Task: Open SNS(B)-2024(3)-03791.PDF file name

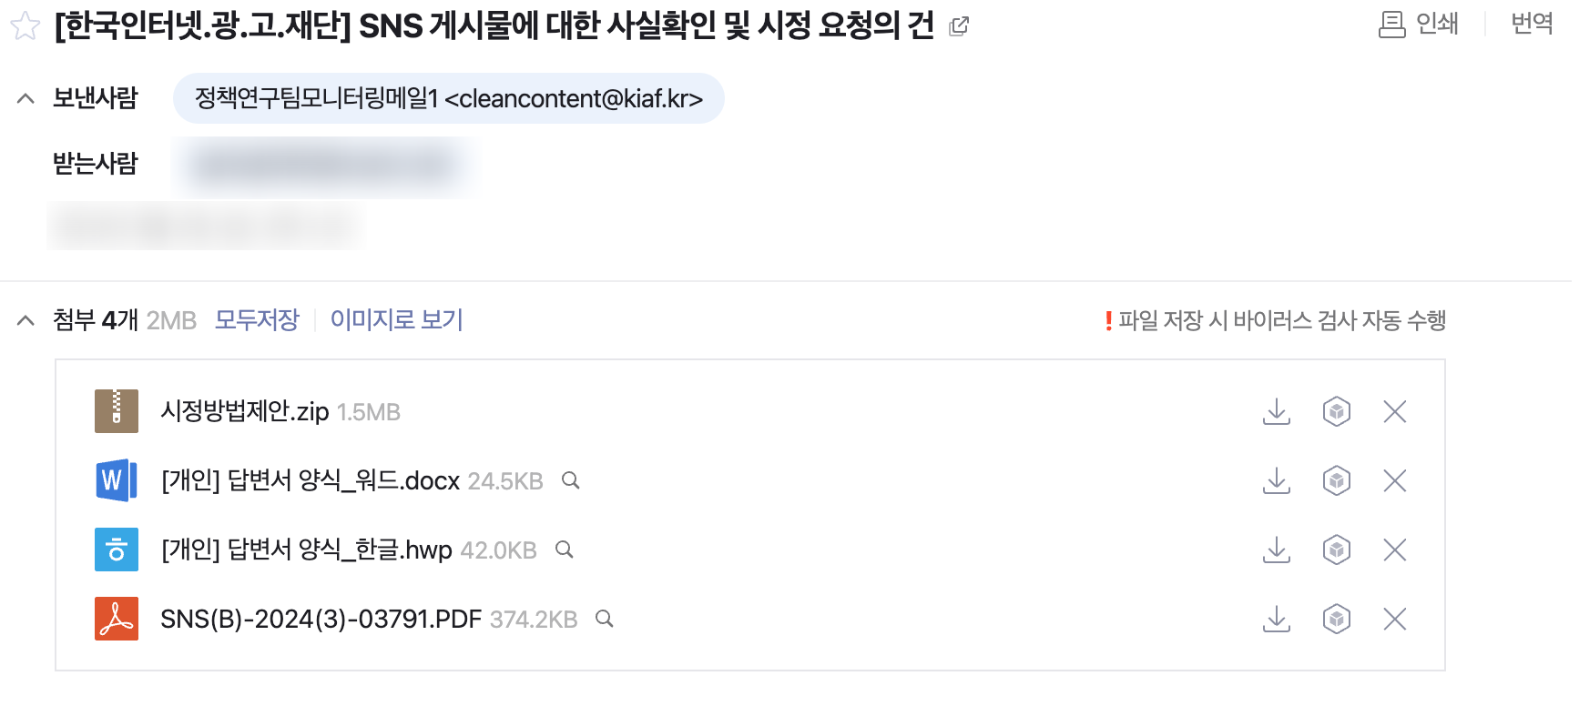Action: point(321,620)
